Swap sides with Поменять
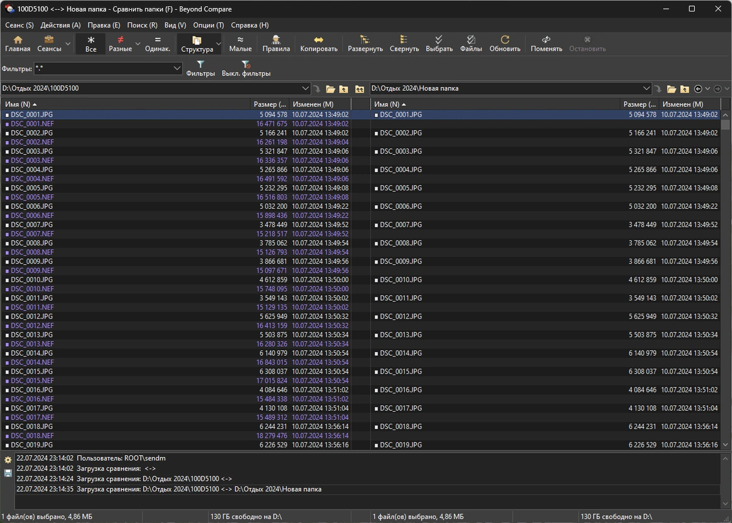 click(547, 44)
